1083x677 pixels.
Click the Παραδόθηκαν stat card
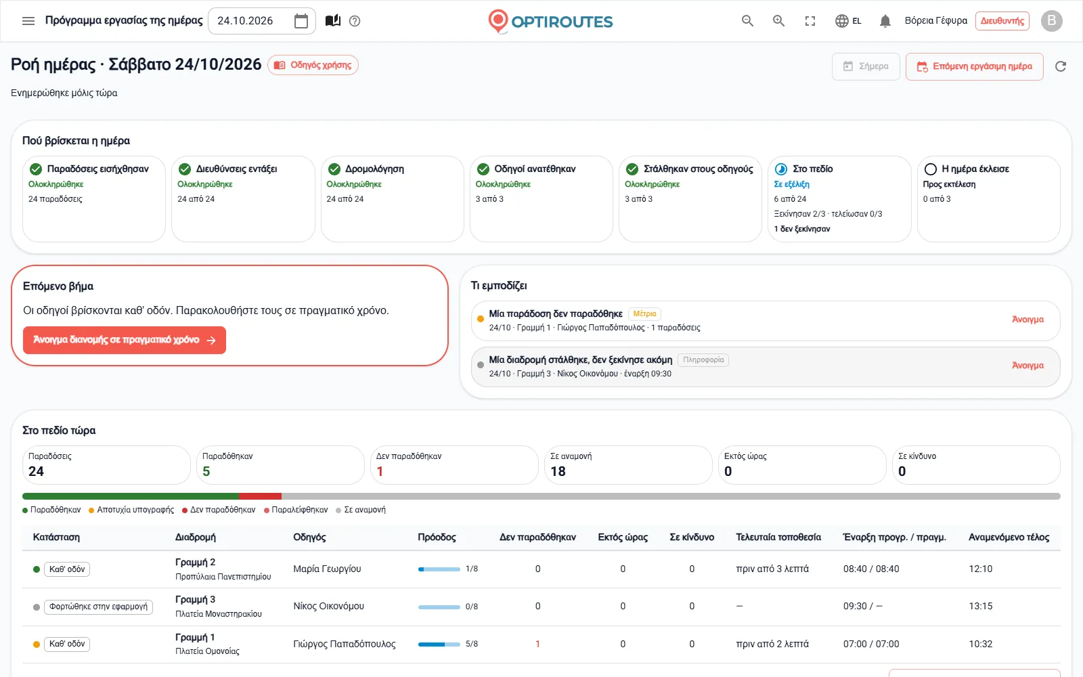280,465
